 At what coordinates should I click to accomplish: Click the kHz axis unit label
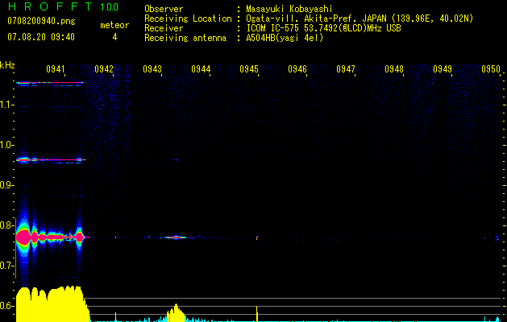pos(7,65)
